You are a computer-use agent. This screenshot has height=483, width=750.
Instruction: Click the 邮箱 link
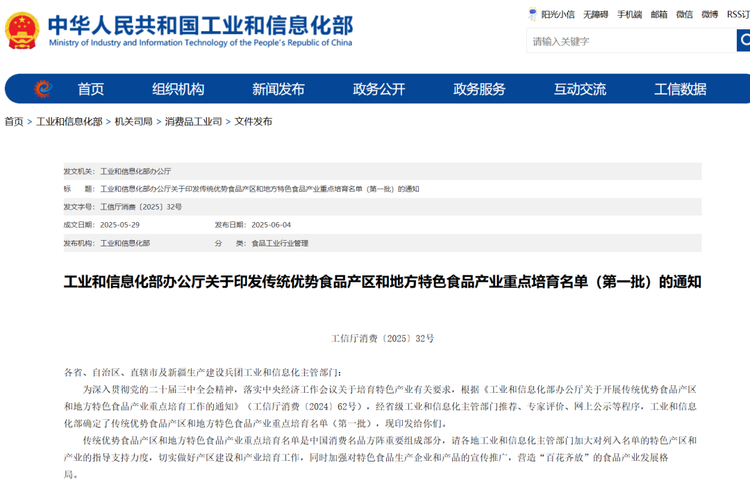point(659,15)
